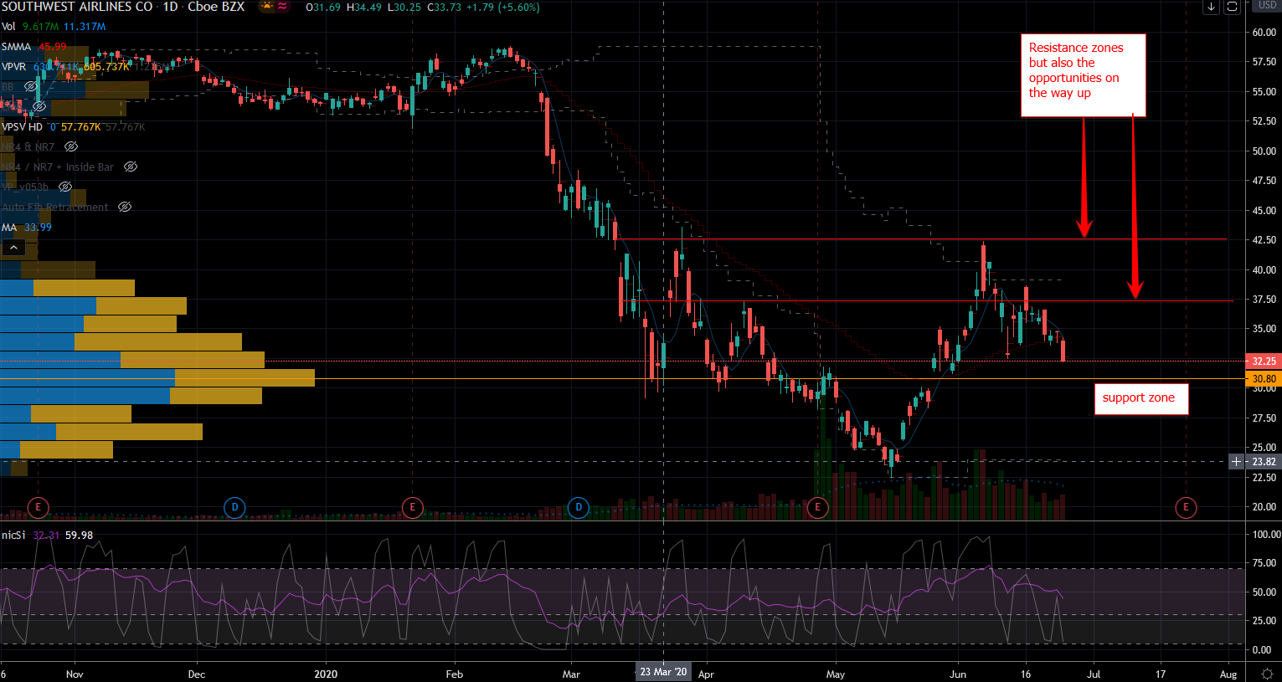Open the USD currency selector
The width and height of the screenshot is (1282, 682).
pyautogui.click(x=1267, y=6)
